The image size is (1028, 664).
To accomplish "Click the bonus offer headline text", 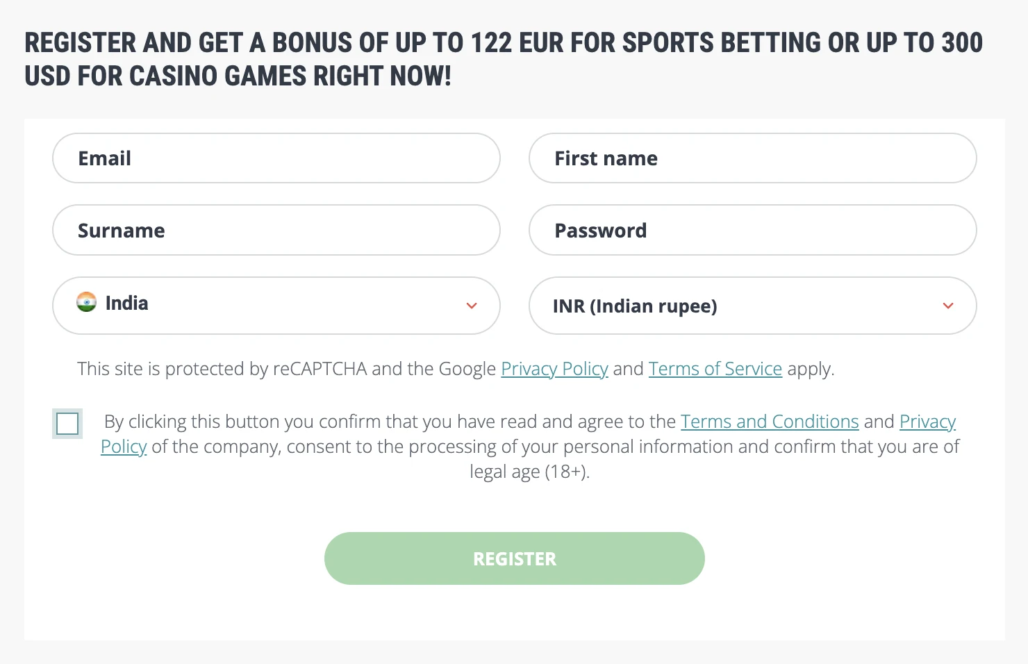I will (504, 59).
